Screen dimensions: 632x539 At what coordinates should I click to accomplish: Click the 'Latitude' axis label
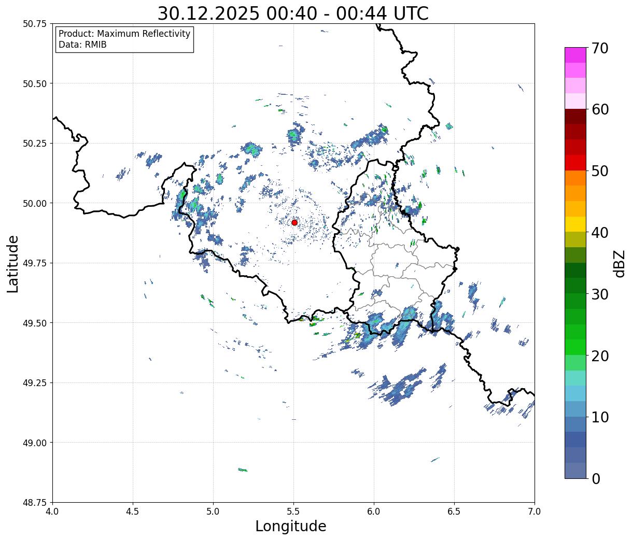point(13,264)
